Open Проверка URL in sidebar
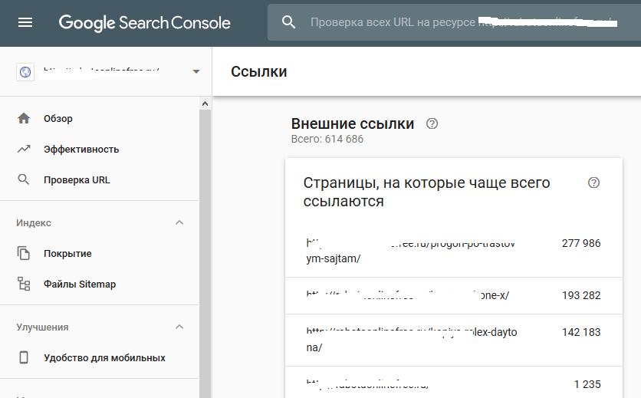This screenshot has width=641, height=398. (77, 180)
